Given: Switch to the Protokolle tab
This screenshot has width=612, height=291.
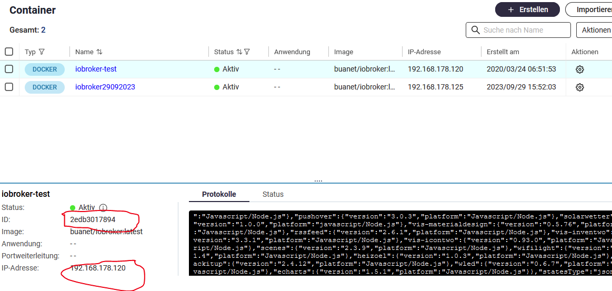Looking at the screenshot, I should [219, 194].
